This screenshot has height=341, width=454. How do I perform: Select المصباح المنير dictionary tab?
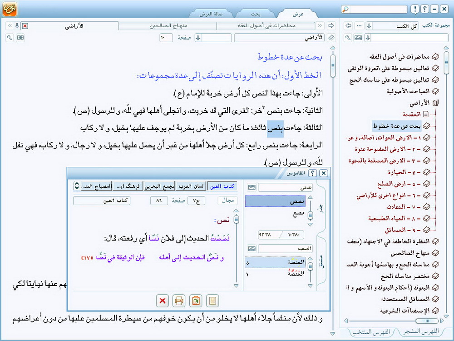click(96, 186)
